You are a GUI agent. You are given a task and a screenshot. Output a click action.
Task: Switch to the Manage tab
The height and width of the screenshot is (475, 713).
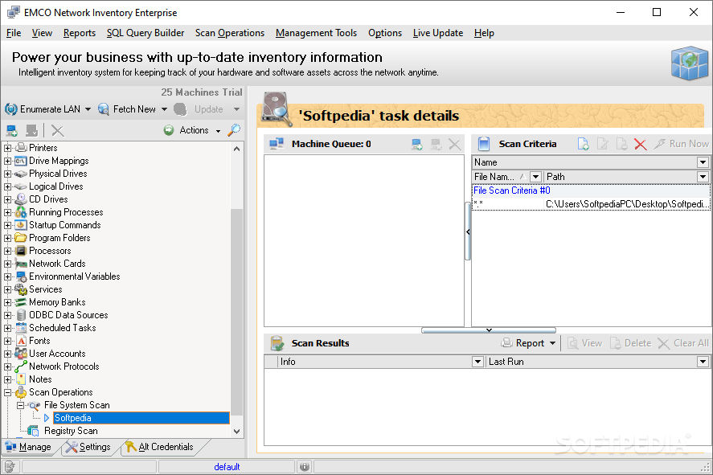point(28,448)
